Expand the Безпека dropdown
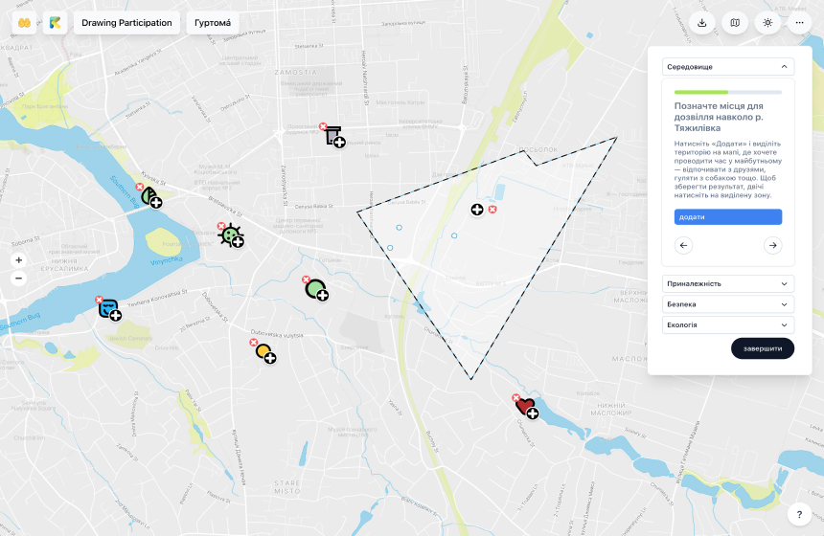This screenshot has height=536, width=824. coord(727,304)
